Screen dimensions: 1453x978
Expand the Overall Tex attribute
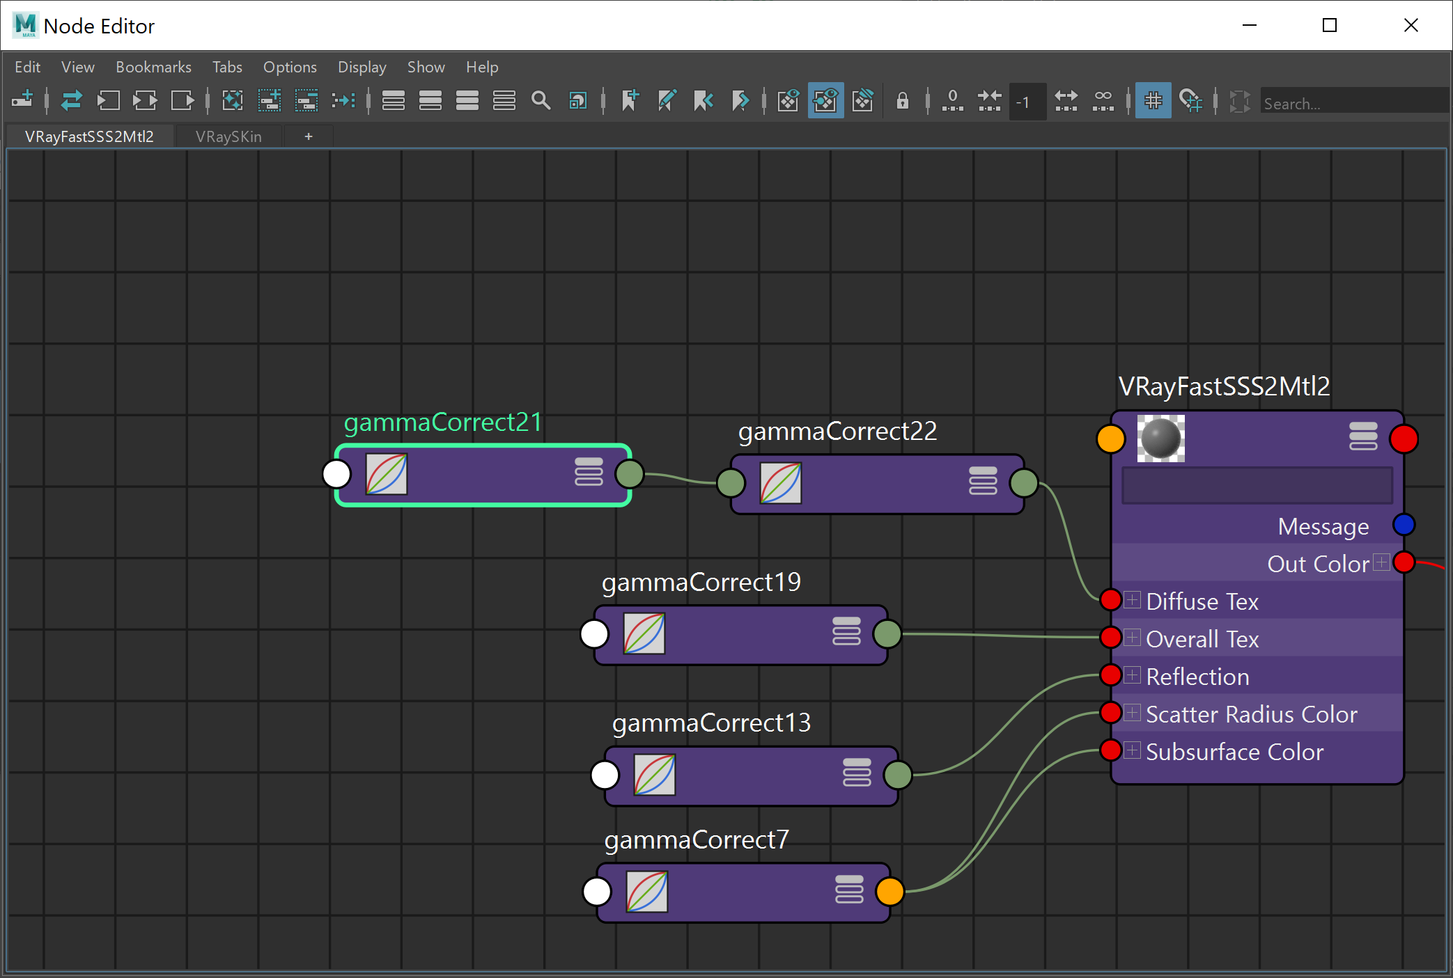click(x=1133, y=637)
